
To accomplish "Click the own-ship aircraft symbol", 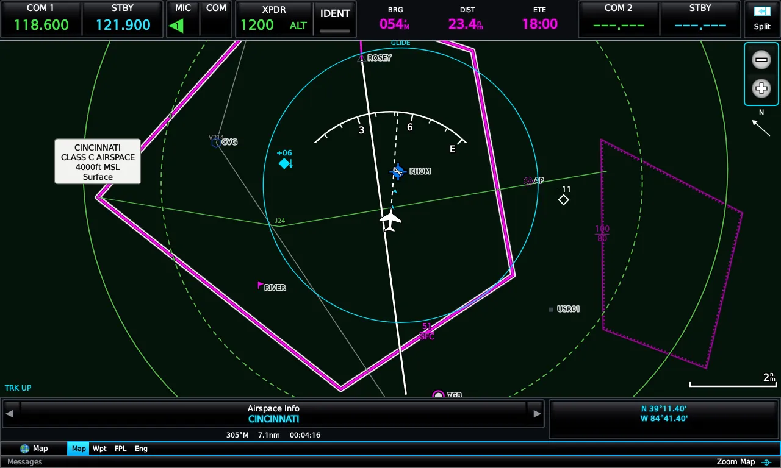I will point(390,219).
